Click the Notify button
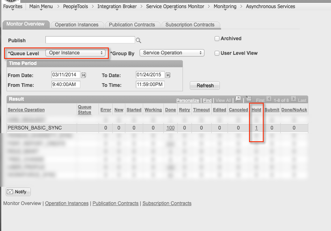Viewport: 331px width, 231px height. pyautogui.click(x=18, y=192)
